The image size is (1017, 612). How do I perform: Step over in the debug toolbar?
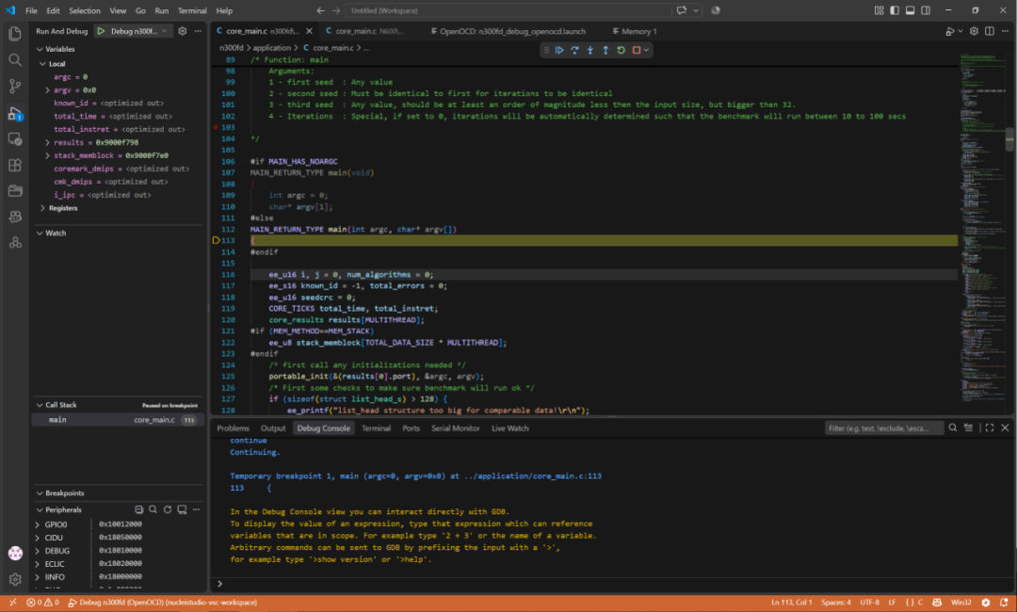click(574, 50)
